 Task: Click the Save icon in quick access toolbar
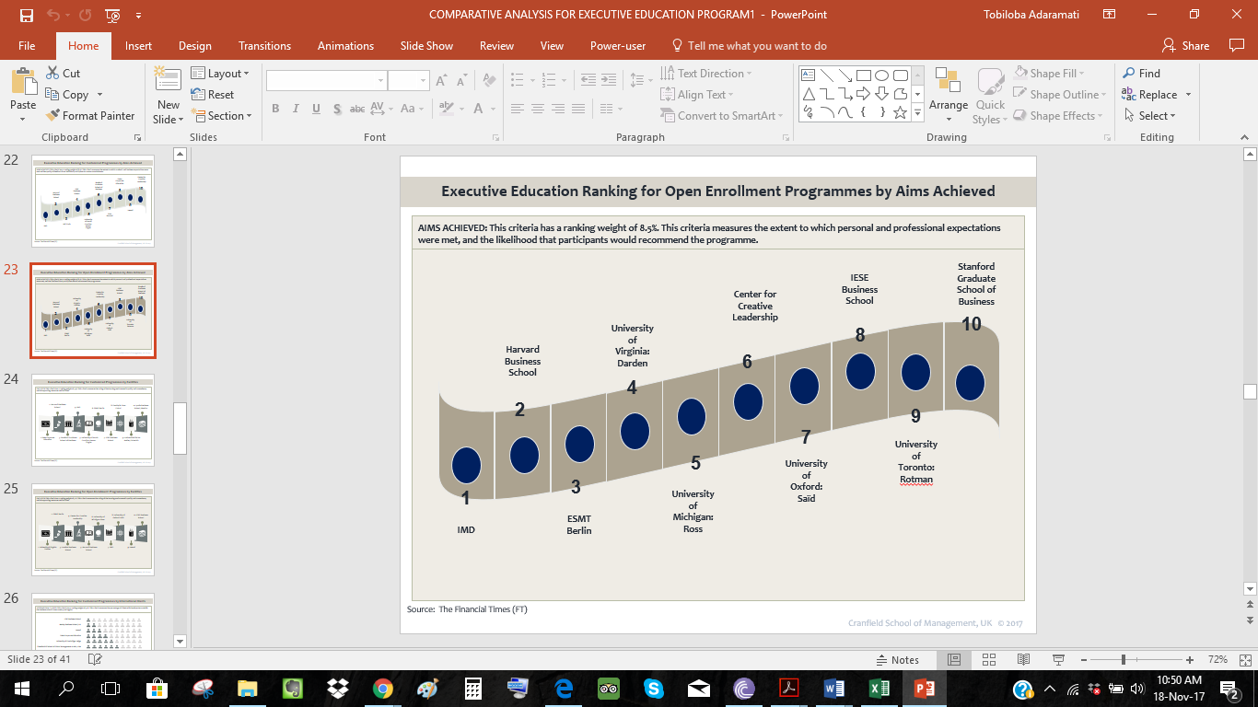(x=26, y=15)
